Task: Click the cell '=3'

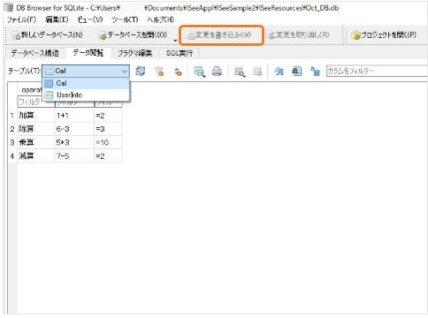Action: click(x=108, y=129)
